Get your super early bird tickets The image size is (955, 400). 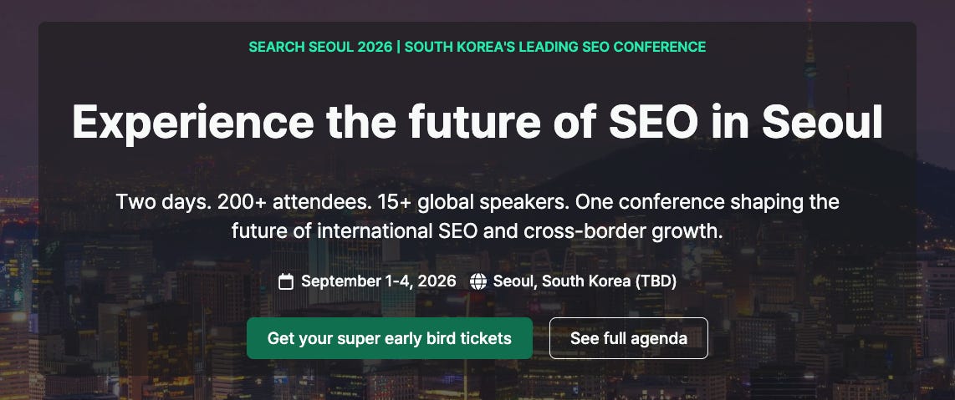point(389,338)
